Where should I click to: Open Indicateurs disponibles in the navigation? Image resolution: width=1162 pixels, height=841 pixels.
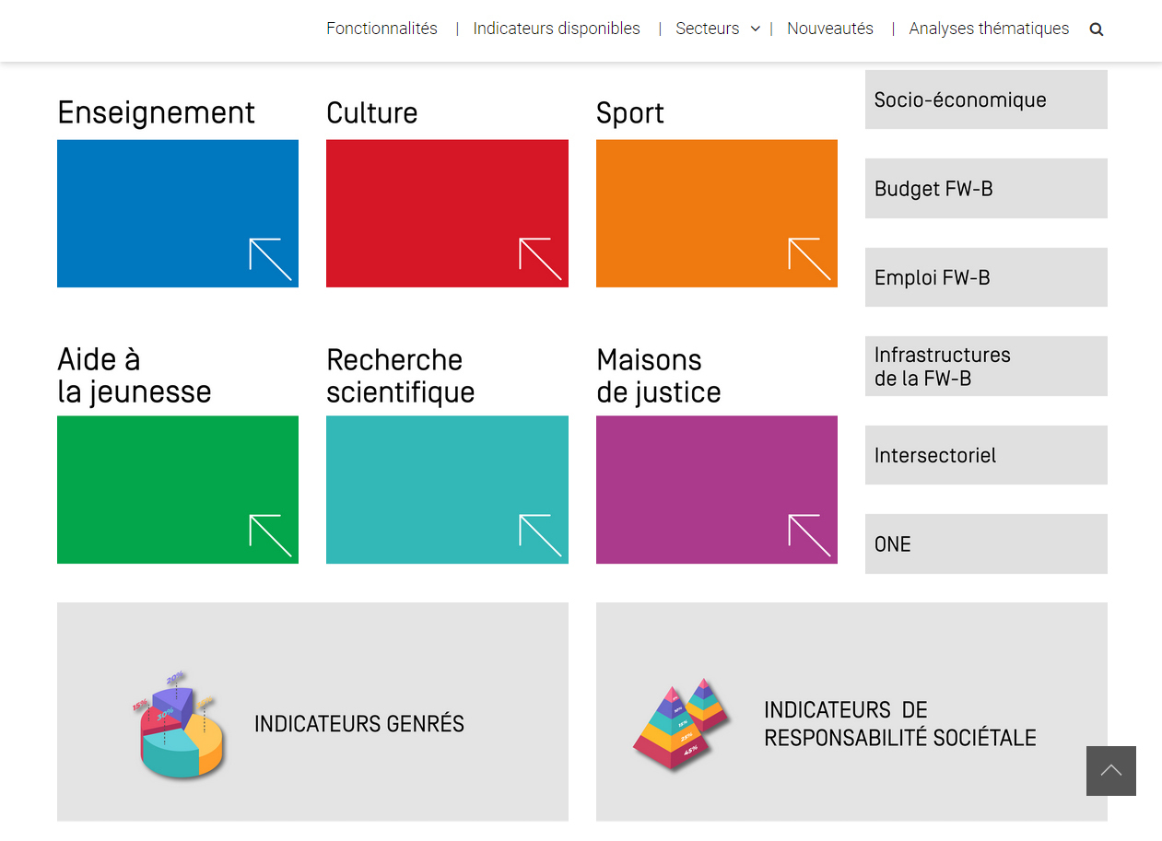coord(557,29)
